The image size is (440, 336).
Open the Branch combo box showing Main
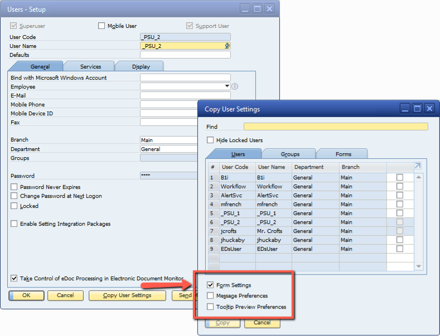coord(169,140)
